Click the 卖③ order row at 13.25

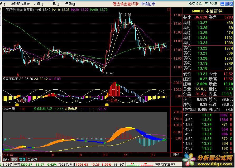pyautogui.click(x=208, y=33)
